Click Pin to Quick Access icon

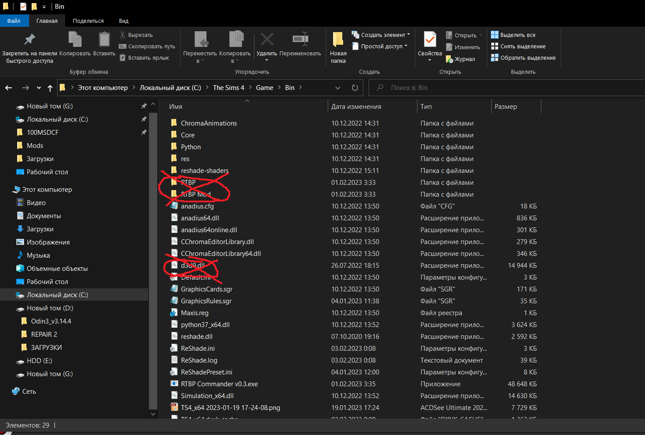click(29, 40)
